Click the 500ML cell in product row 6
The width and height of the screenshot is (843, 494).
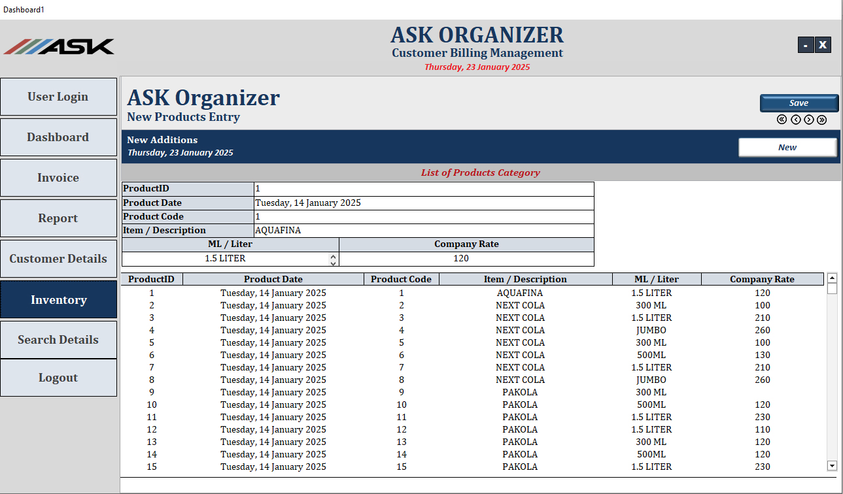click(x=651, y=355)
